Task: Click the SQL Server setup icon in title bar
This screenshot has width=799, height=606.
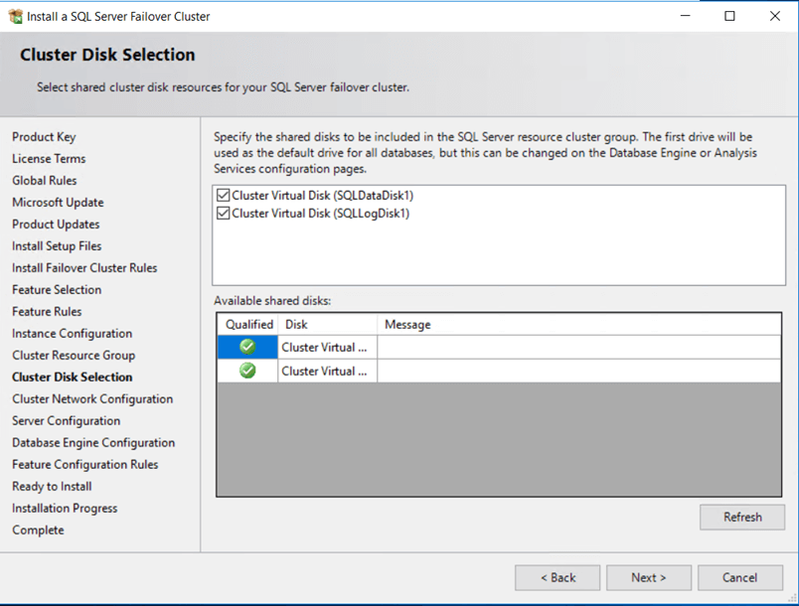Action: [15, 16]
